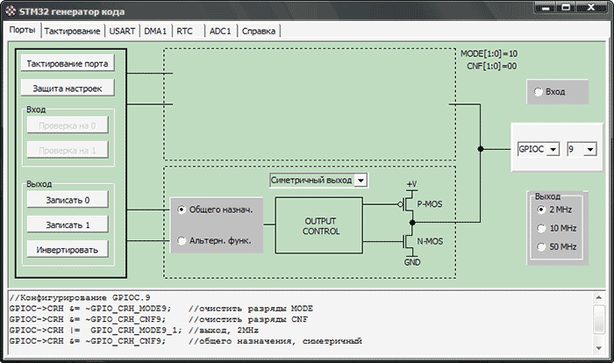Click the disabled Проверка на 0 button
614x363 pixels.
68,125
